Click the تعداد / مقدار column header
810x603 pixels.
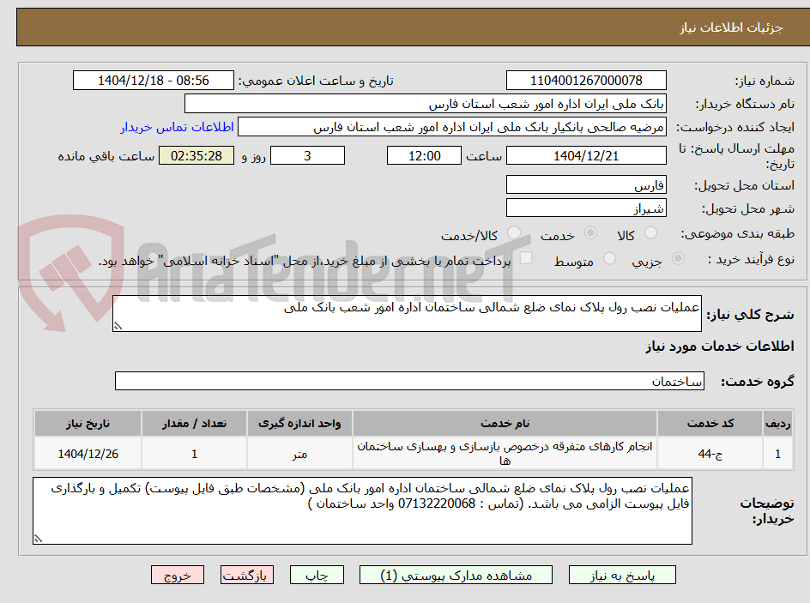point(194,424)
